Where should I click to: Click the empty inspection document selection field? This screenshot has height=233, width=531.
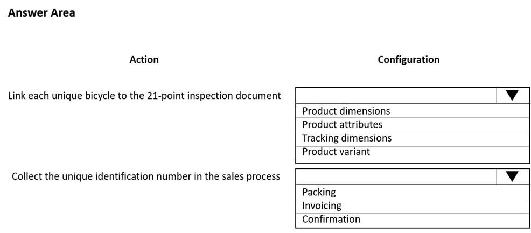[x=396, y=96]
